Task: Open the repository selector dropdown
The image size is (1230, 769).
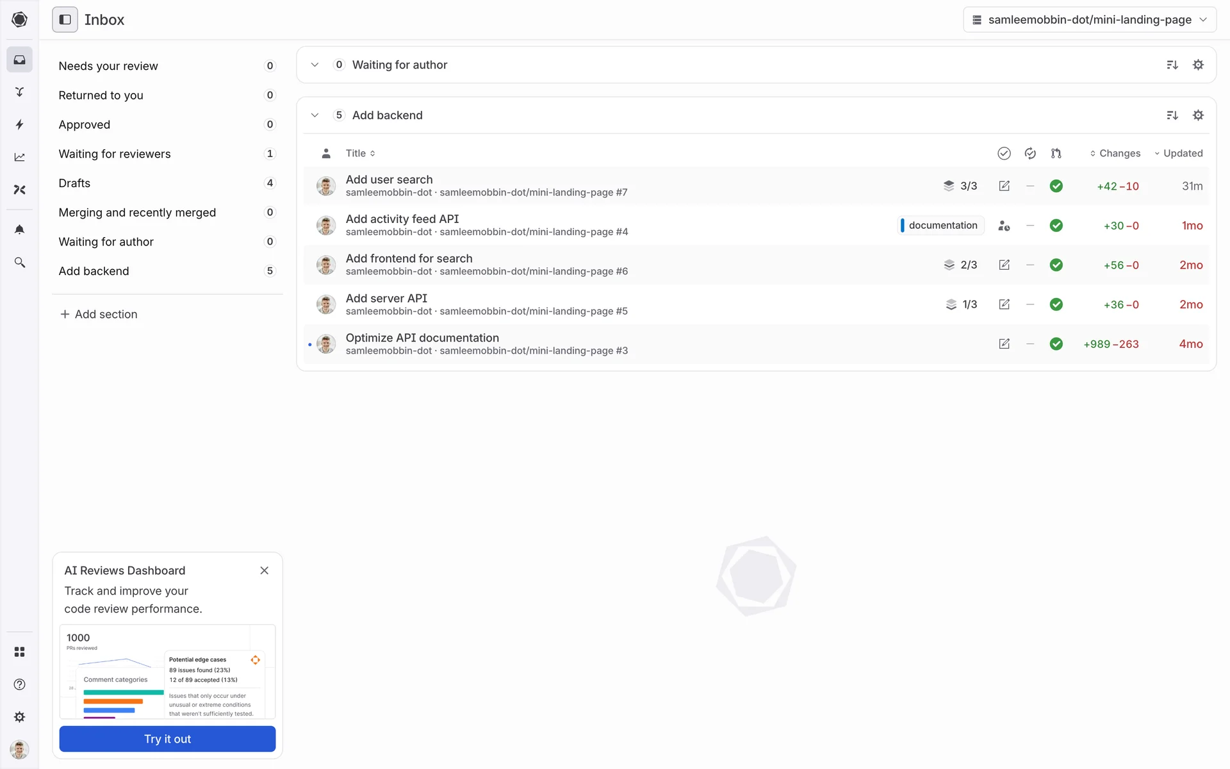Action: 1089,20
